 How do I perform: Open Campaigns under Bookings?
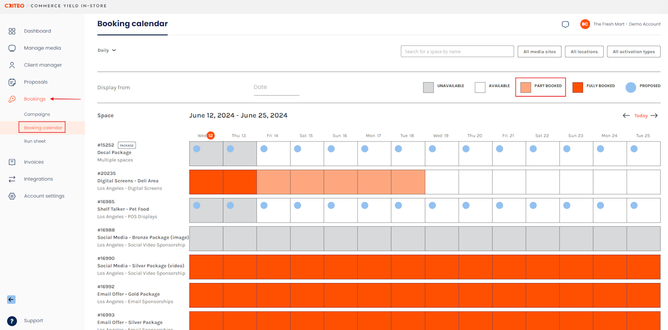click(37, 114)
